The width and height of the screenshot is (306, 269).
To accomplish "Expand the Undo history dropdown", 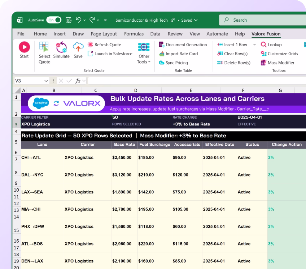I will 84,20.
